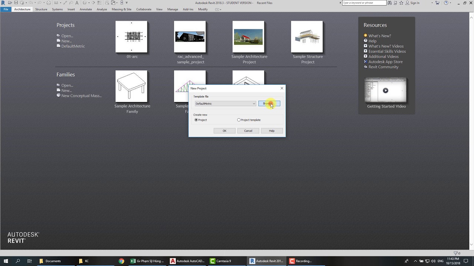Viewport: 474px width, 266px height.
Task: Open the file using the Quick Access Open icon
Action: 10,3
